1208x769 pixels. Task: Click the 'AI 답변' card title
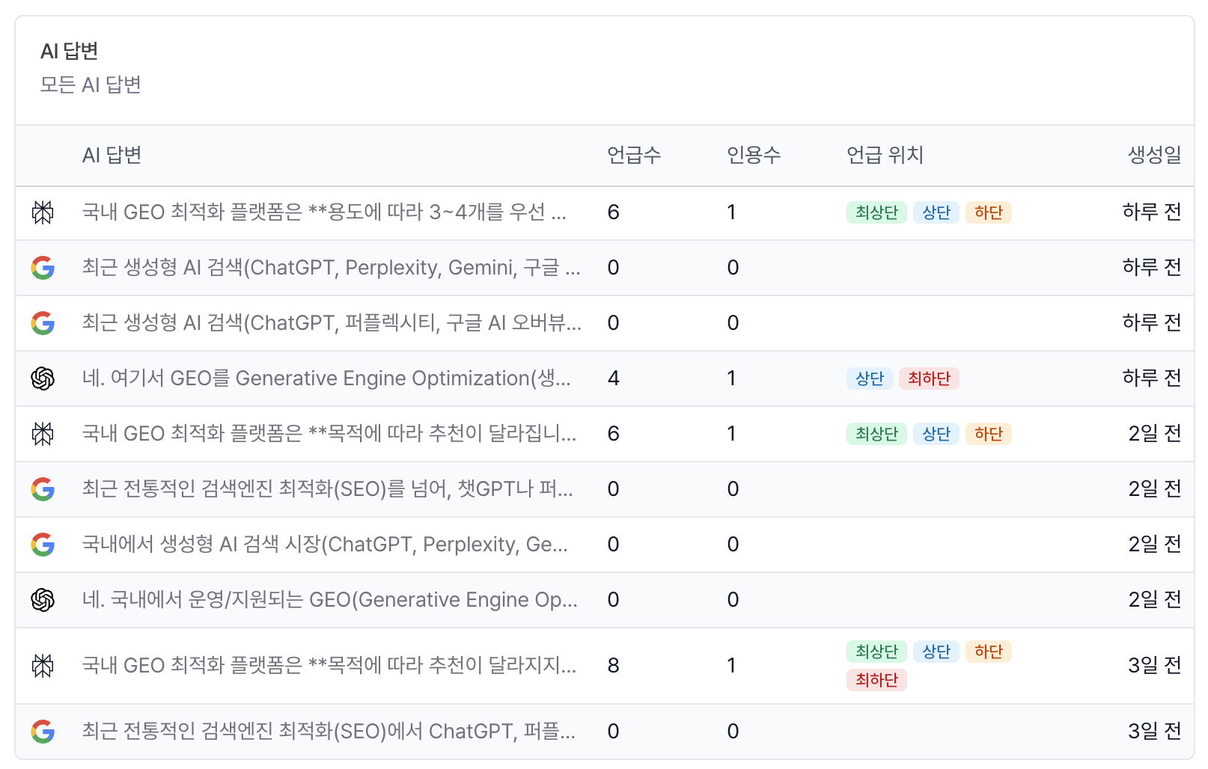click(70, 51)
